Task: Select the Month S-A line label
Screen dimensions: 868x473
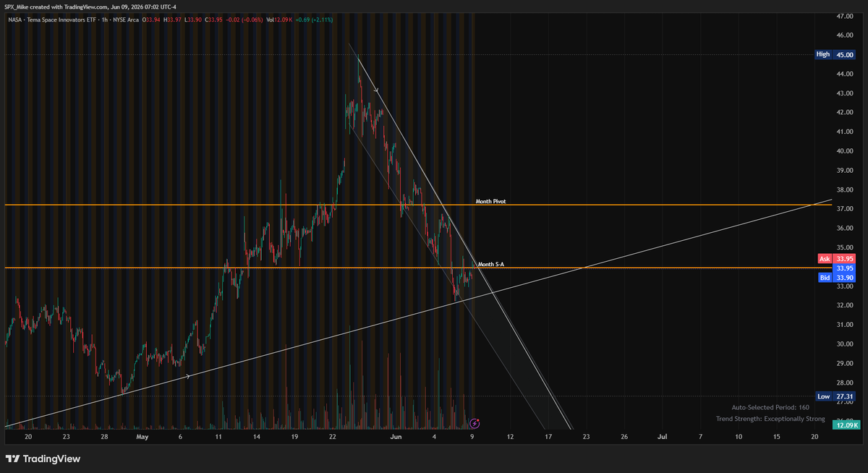Action: pos(491,264)
